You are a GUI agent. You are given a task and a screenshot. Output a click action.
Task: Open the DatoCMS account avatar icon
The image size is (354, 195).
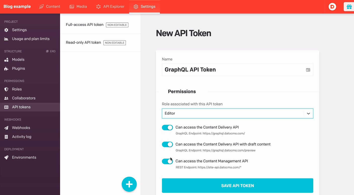(x=332, y=7)
